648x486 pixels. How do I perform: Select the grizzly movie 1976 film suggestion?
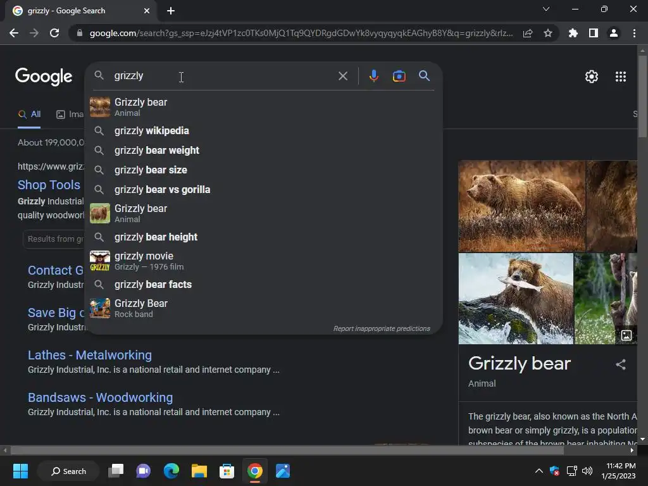click(x=264, y=261)
